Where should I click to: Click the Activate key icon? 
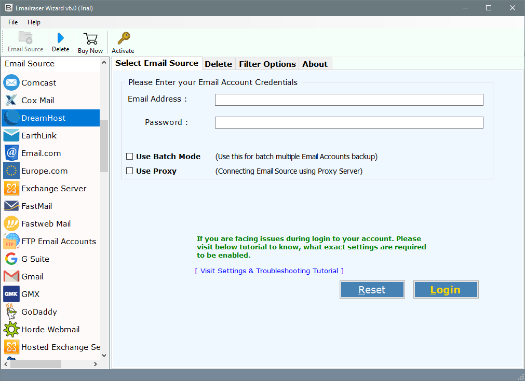coord(124,38)
